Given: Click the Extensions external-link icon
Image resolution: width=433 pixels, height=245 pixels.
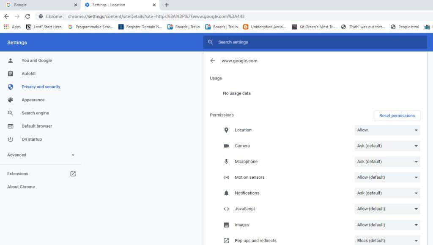Looking at the screenshot, I should (73, 174).
